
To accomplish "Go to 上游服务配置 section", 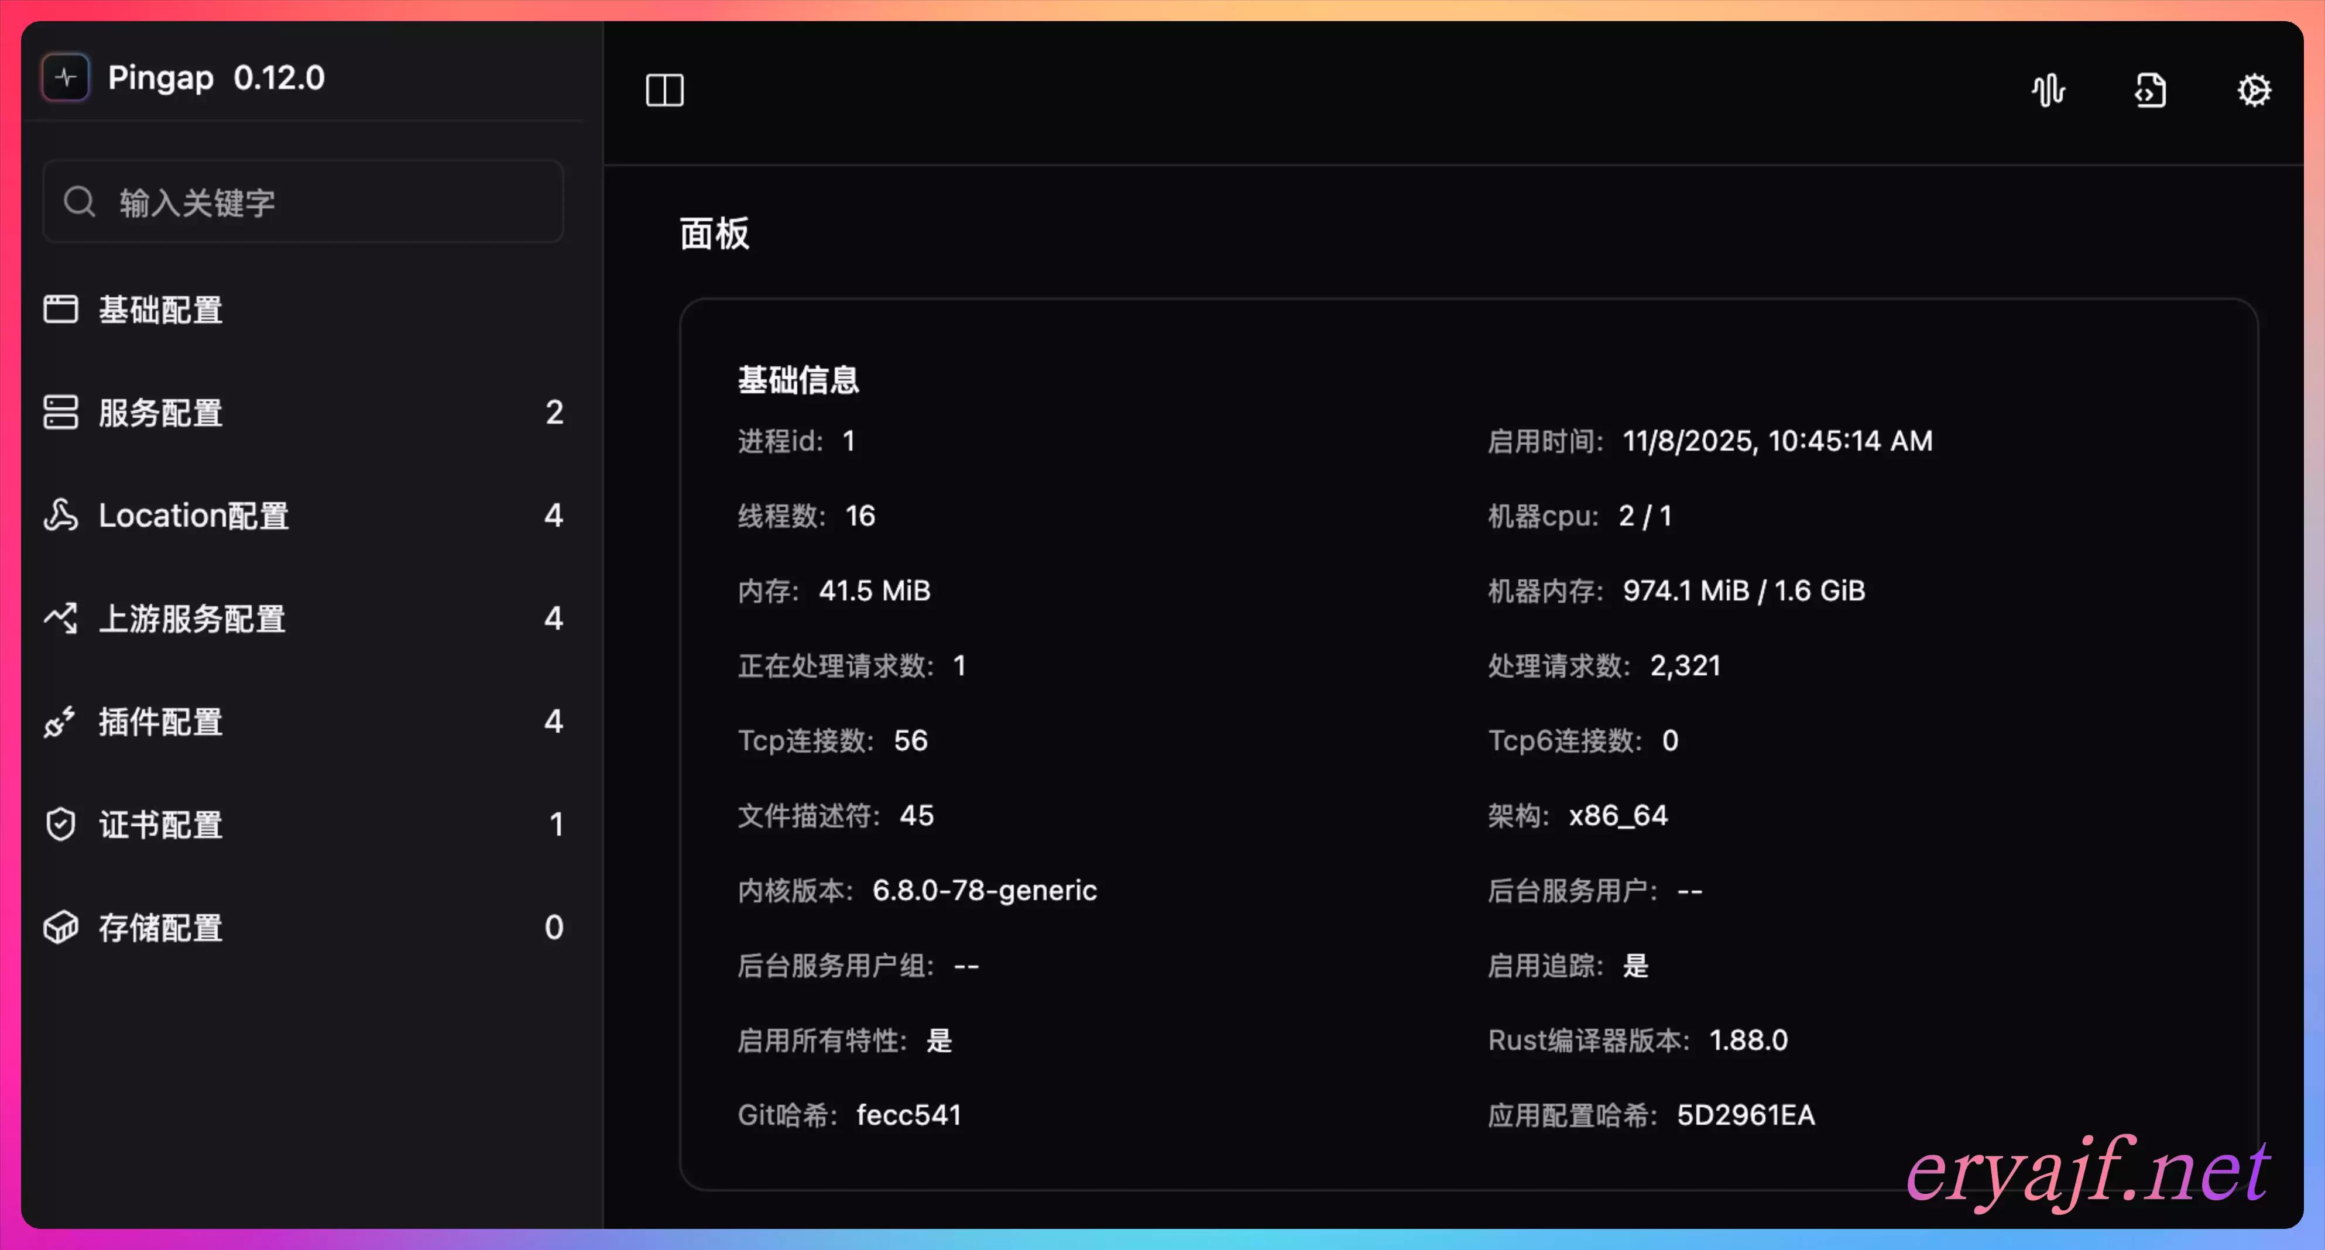I will pyautogui.click(x=191, y=618).
